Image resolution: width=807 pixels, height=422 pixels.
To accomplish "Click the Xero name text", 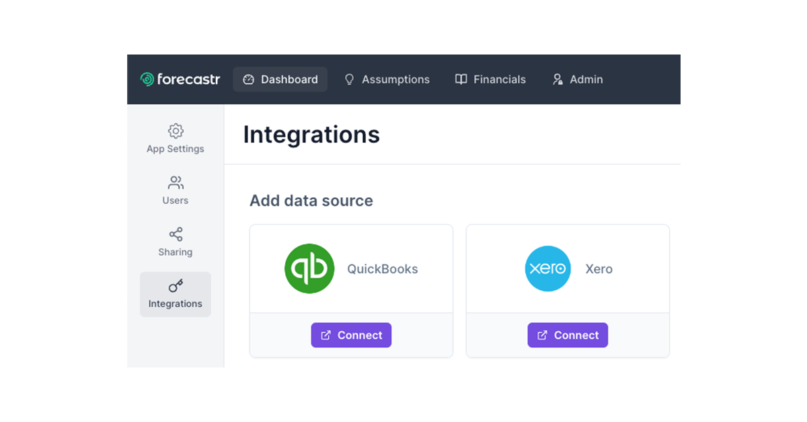I will point(599,269).
